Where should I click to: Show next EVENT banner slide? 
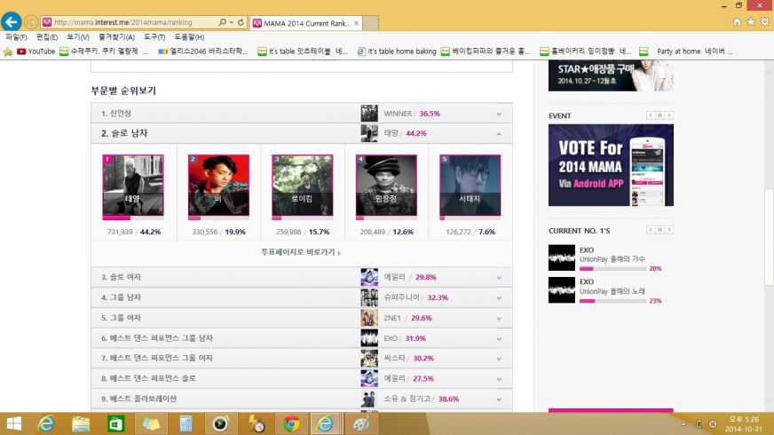tap(669, 115)
